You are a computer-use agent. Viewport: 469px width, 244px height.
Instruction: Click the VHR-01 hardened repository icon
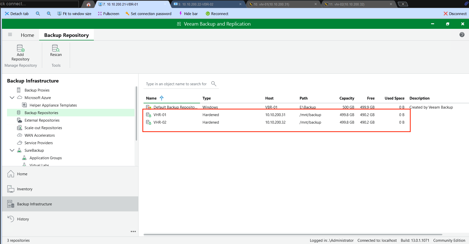(x=149, y=115)
